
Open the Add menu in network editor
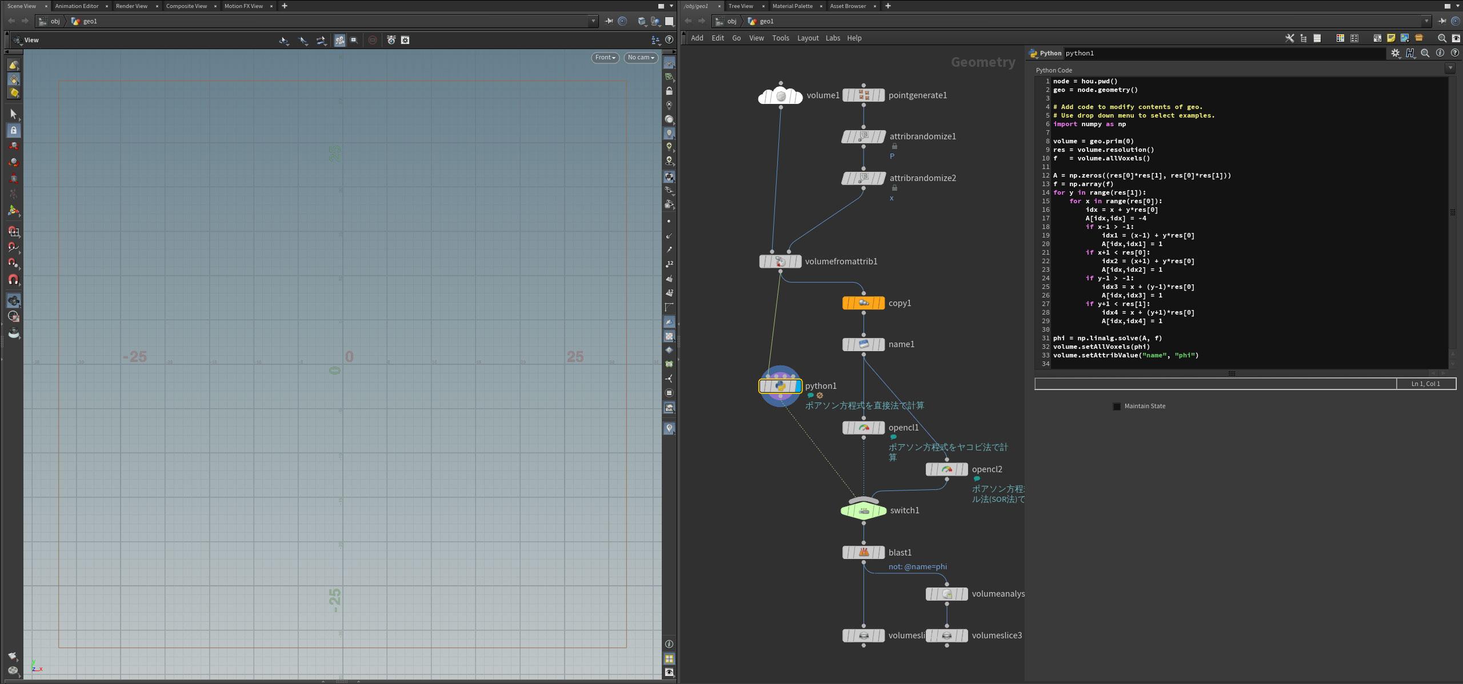697,38
